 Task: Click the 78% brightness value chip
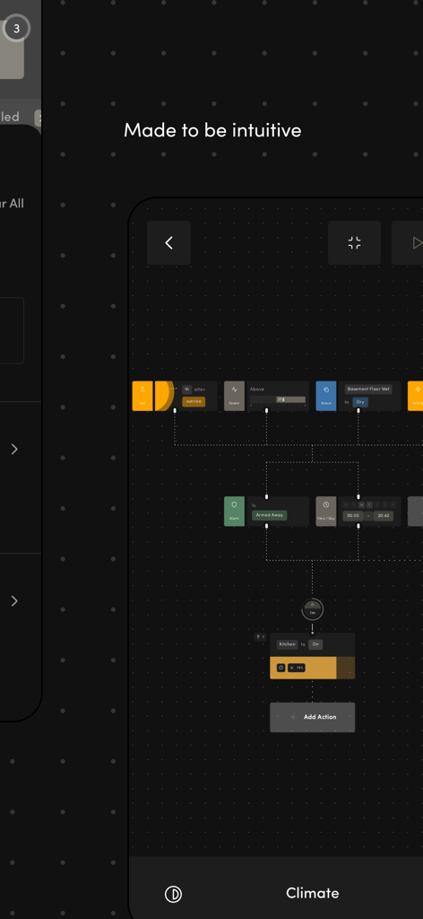pyautogui.click(x=297, y=668)
